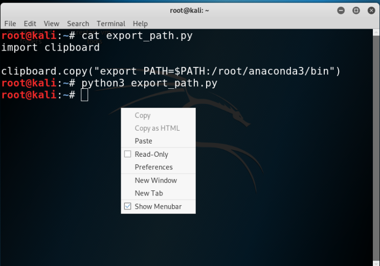380x266 pixels.
Task: Click the 'cat export_path.py' command text
Action: point(137,36)
